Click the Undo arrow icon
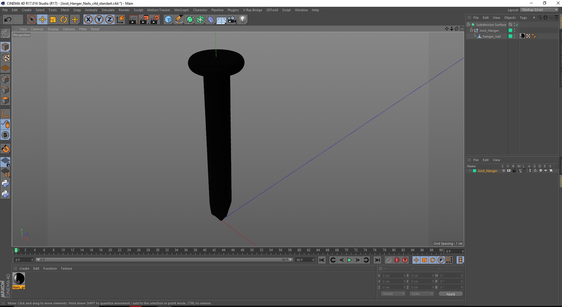Image resolution: width=562 pixels, height=307 pixels. click(x=8, y=20)
